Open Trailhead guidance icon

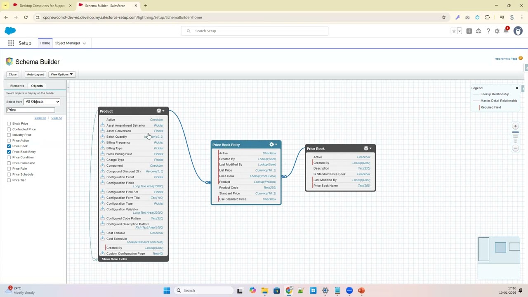coord(478,31)
